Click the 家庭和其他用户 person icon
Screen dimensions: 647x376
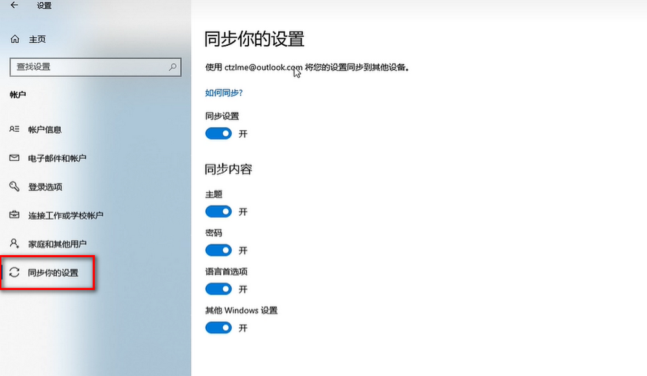14,244
